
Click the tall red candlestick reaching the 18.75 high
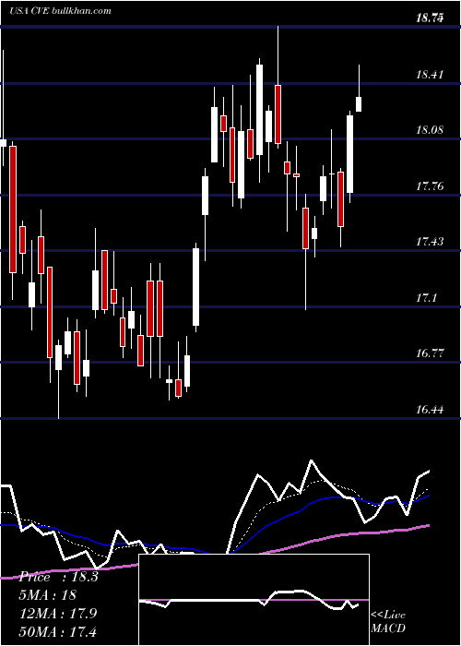pyautogui.click(x=278, y=114)
